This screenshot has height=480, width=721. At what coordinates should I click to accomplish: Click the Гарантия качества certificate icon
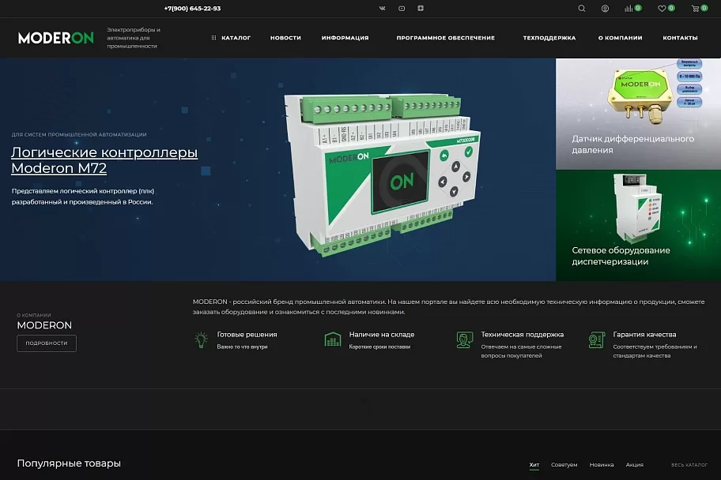pyautogui.click(x=596, y=340)
